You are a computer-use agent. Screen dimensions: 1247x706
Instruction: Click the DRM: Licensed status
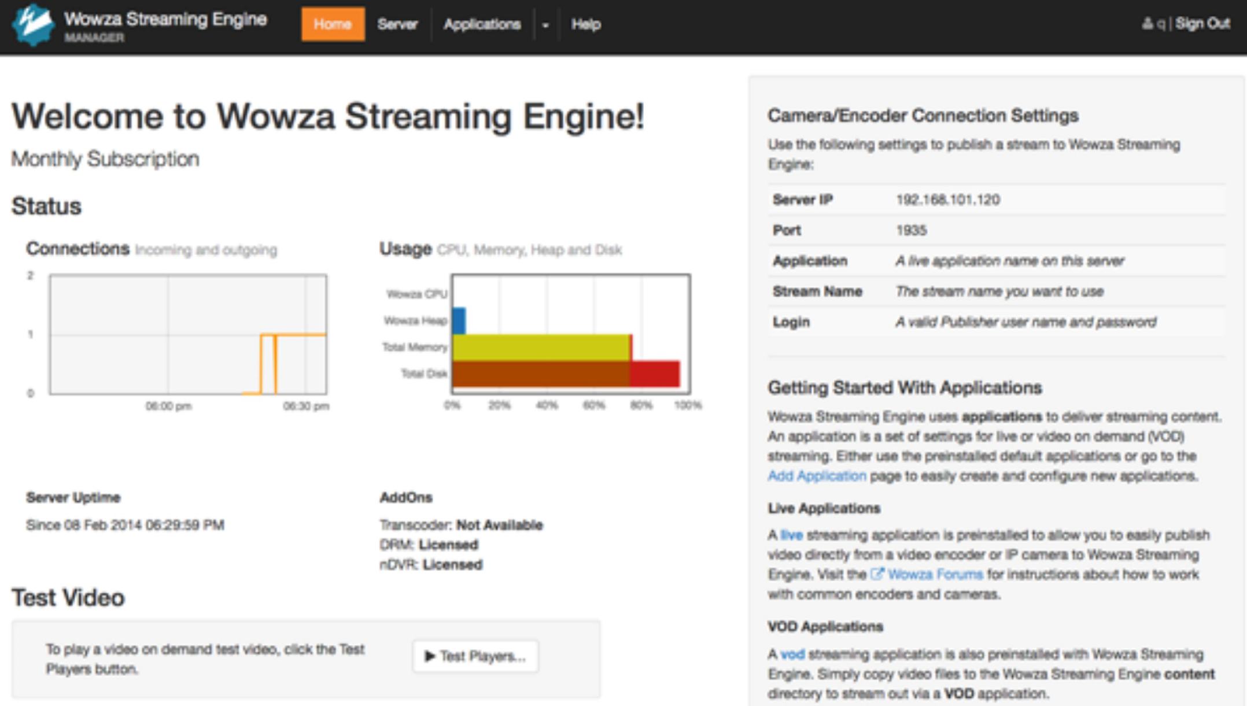coord(429,545)
